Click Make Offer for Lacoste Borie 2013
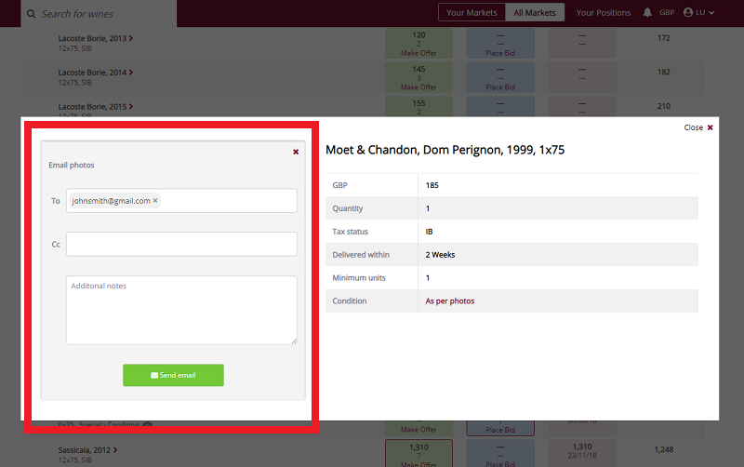744x467 pixels. [418, 53]
